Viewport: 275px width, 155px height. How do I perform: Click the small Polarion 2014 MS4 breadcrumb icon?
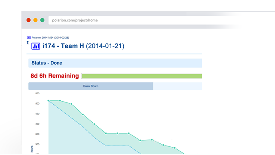click(29, 37)
